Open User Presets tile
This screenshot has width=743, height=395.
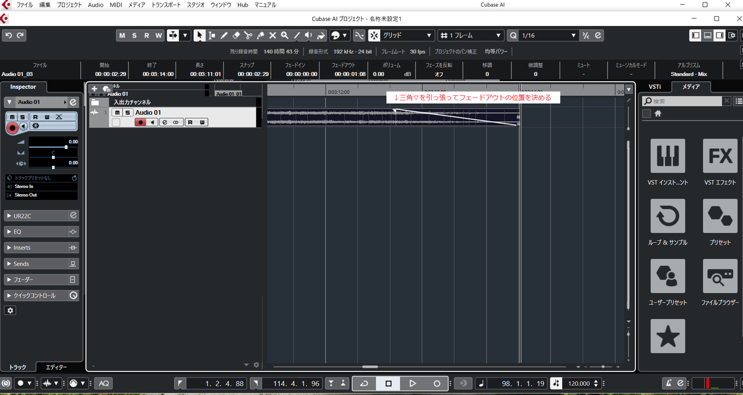[668, 276]
